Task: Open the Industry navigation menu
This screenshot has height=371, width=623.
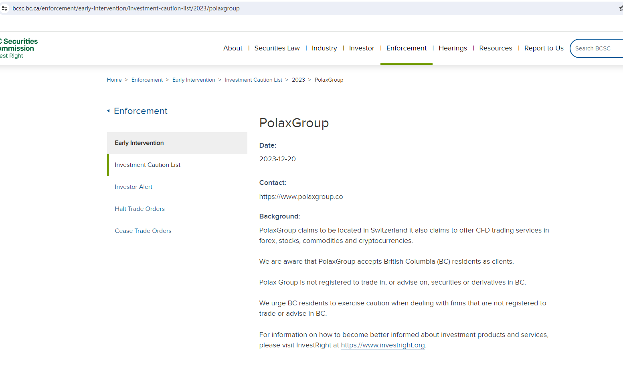Action: point(324,48)
